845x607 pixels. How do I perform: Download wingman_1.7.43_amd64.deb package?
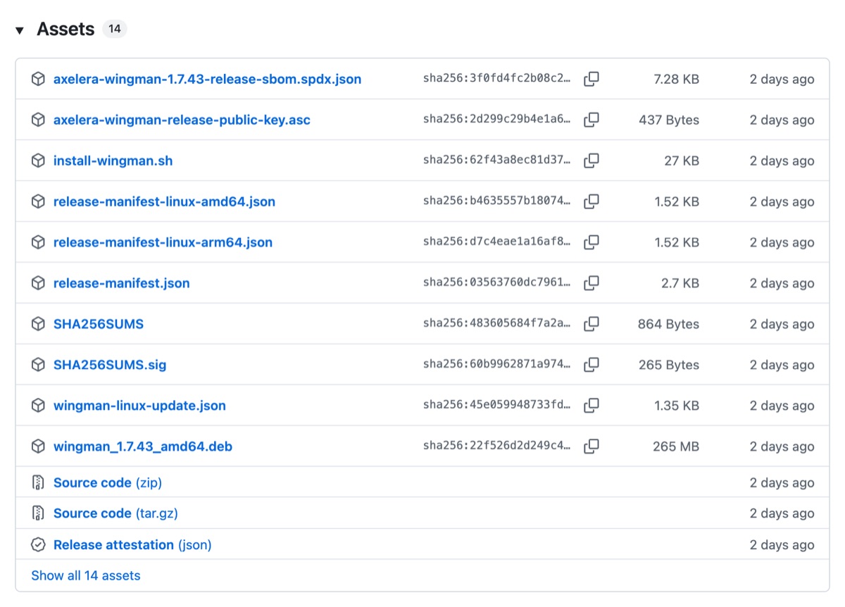point(143,446)
